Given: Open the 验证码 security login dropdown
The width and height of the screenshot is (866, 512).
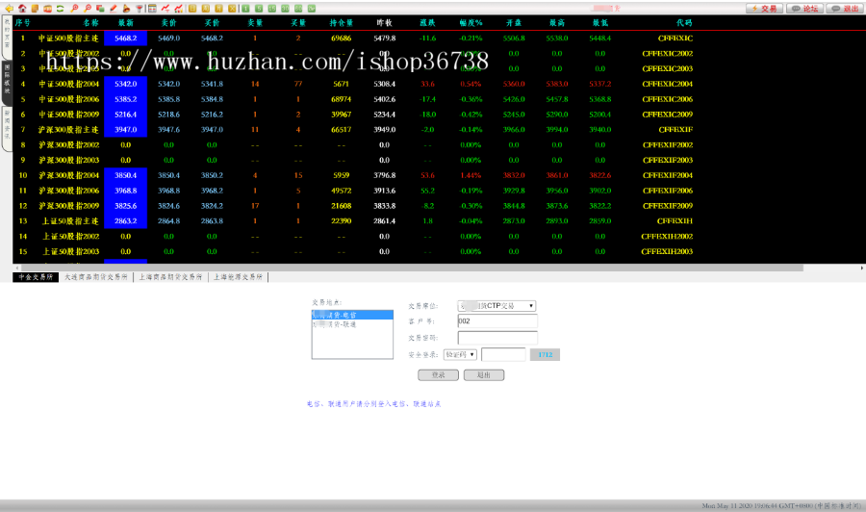Looking at the screenshot, I should [460, 354].
